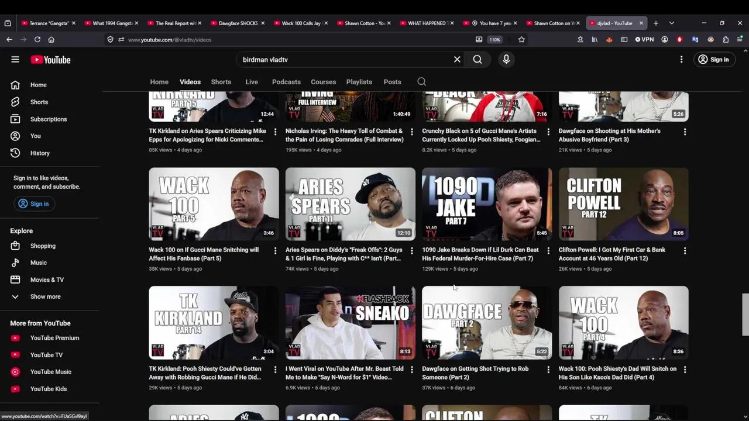Open 'Dawgface on Shooting at His Mother's' title

click(610, 135)
